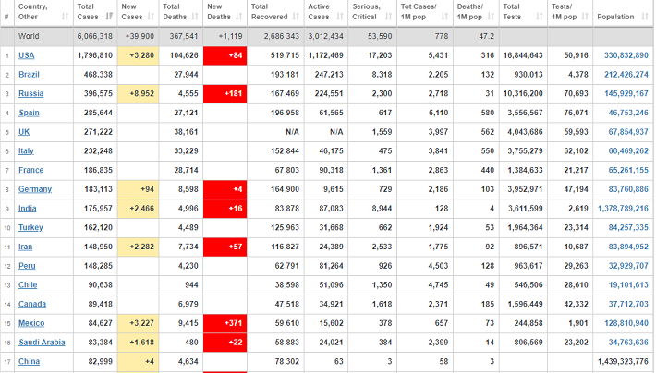This screenshot has height=373, width=656.
Task: Open the Turkey country link
Action: [x=30, y=227]
